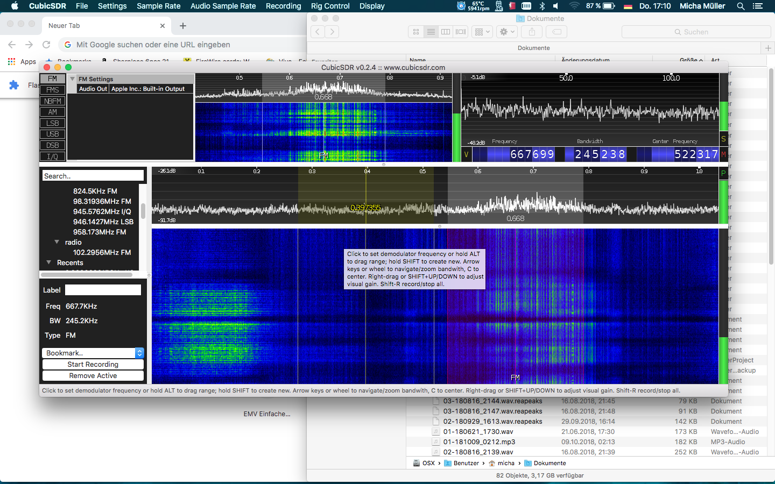This screenshot has height=484, width=775.
Task: Open the Display menu
Action: click(x=372, y=6)
